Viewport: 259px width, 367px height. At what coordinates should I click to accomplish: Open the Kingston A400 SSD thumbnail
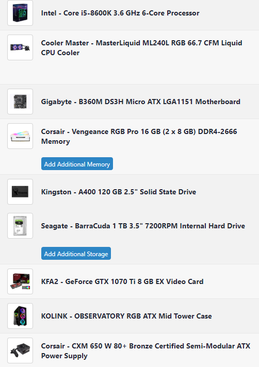[20, 192]
